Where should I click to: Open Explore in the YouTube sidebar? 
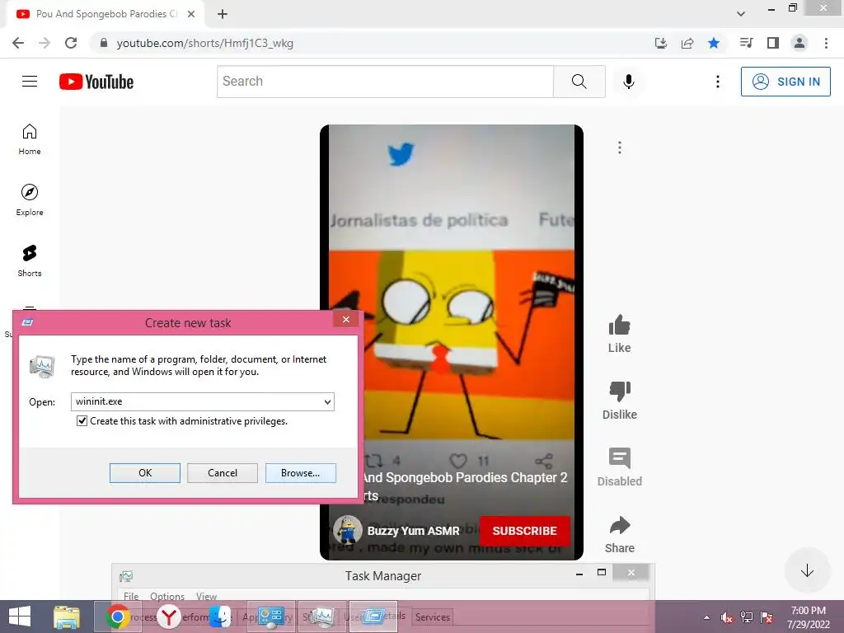tap(30, 200)
